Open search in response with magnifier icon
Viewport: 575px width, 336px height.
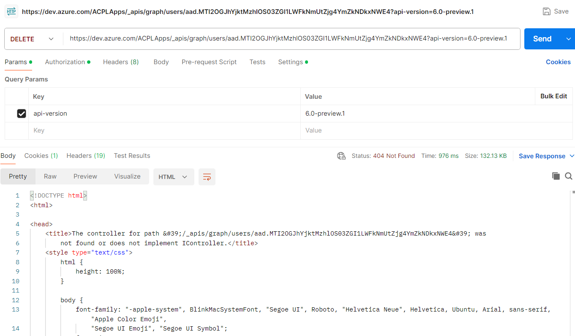tap(569, 176)
